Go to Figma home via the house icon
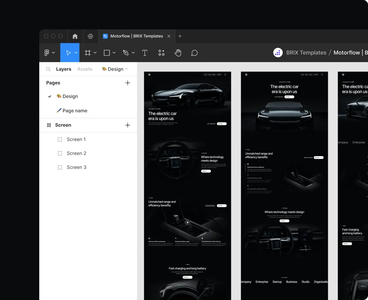Screen dimensions: 368x300 point(75,36)
